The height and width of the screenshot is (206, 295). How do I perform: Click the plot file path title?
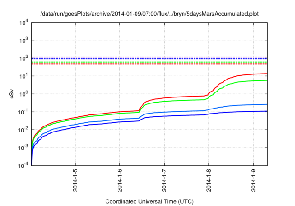click(149, 14)
